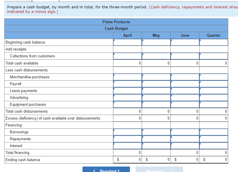The image size is (238, 172).
Task: Click the April column header
Action: [127, 36]
